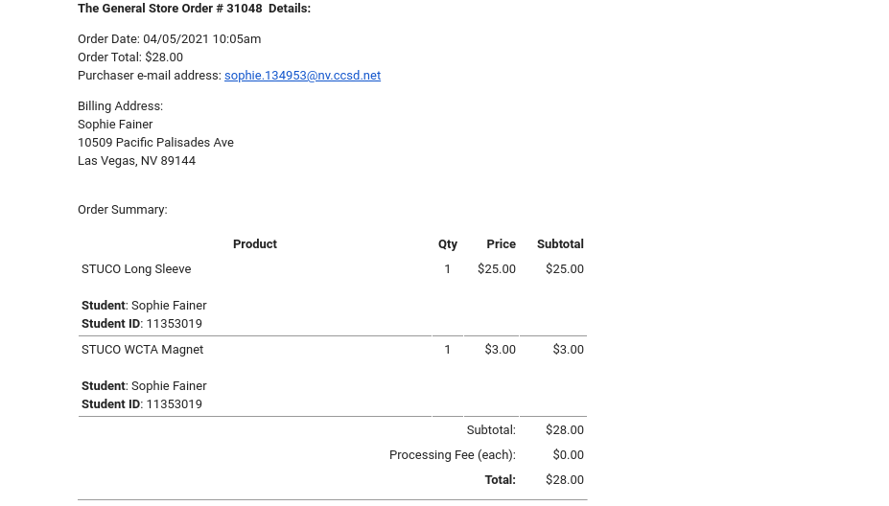This screenshot has height=506, width=889.
Task: Click the Las Vegas, NV 89144 line
Action: (x=136, y=161)
